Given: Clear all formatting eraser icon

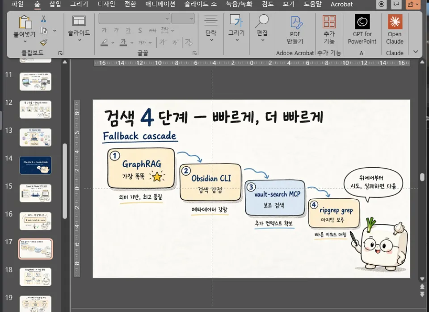Looking at the screenshot, I should (x=189, y=42).
